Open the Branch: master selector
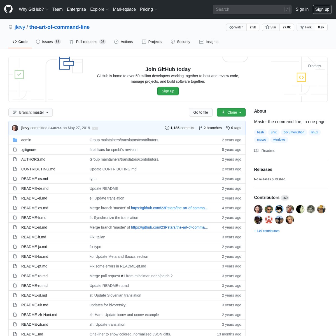Screen dimensions: 336x336 (x=31, y=112)
